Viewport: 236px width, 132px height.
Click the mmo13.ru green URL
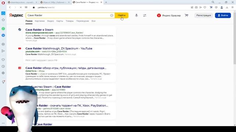coord(31,71)
